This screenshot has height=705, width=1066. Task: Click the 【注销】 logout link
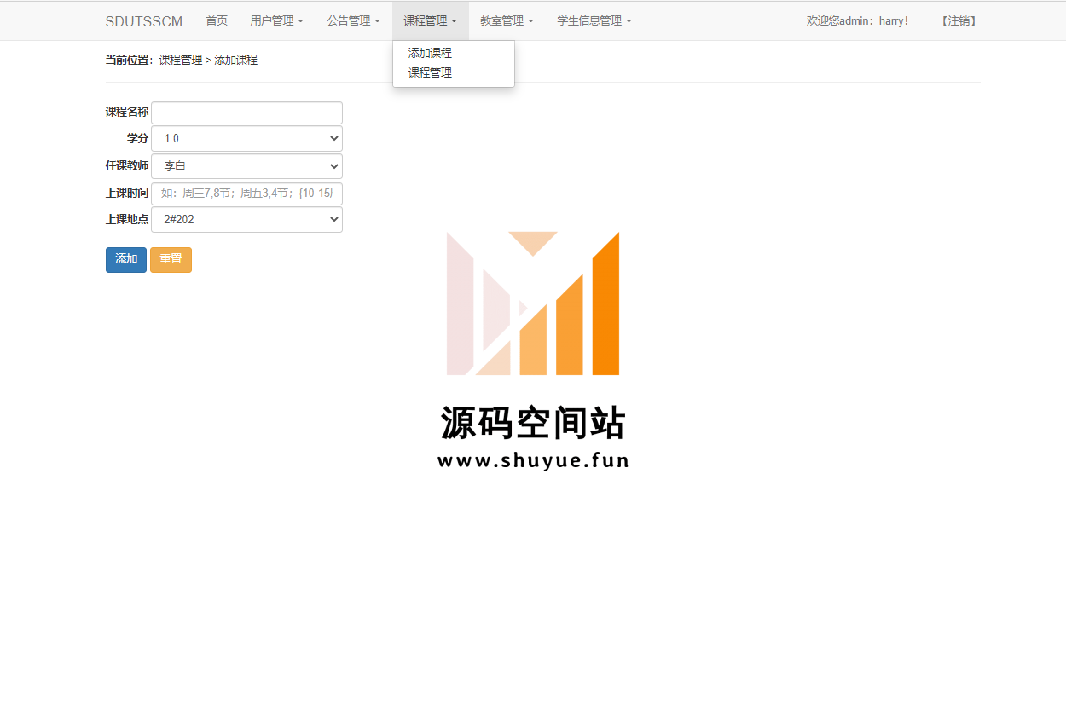[x=959, y=21]
